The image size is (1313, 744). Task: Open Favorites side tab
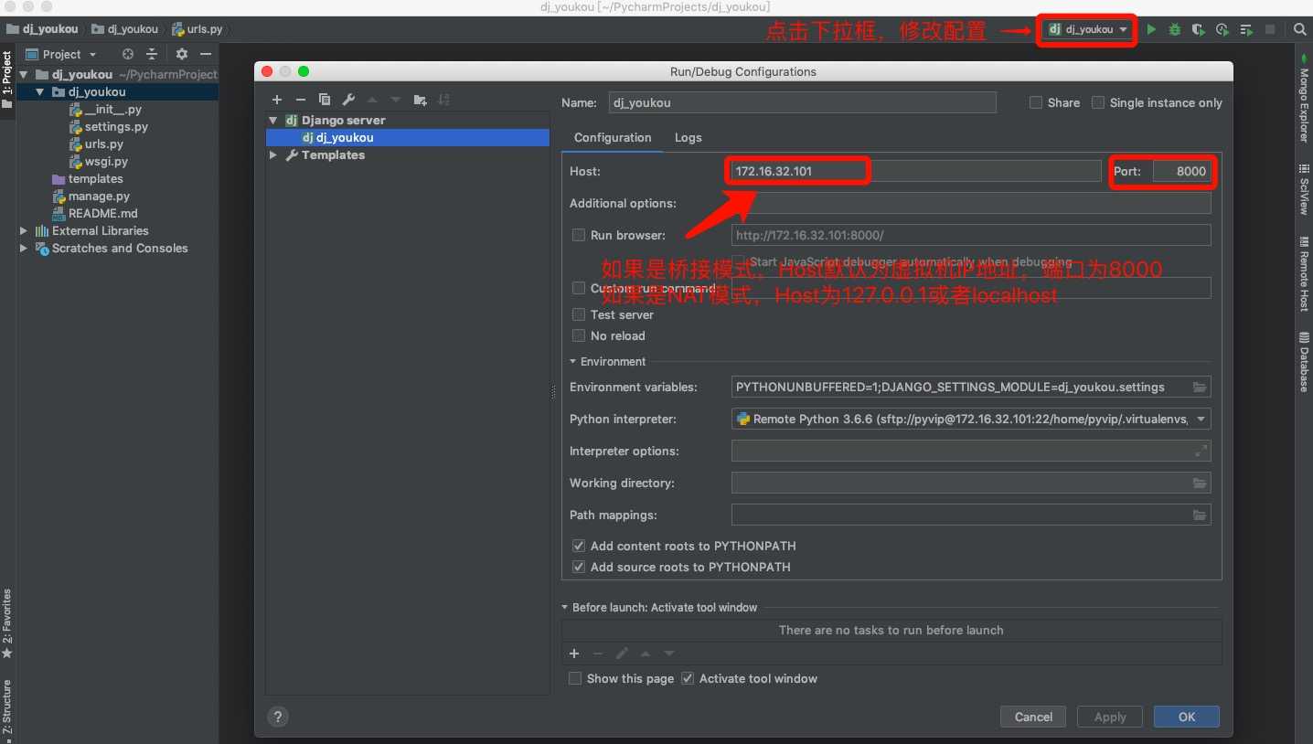pyautogui.click(x=7, y=623)
